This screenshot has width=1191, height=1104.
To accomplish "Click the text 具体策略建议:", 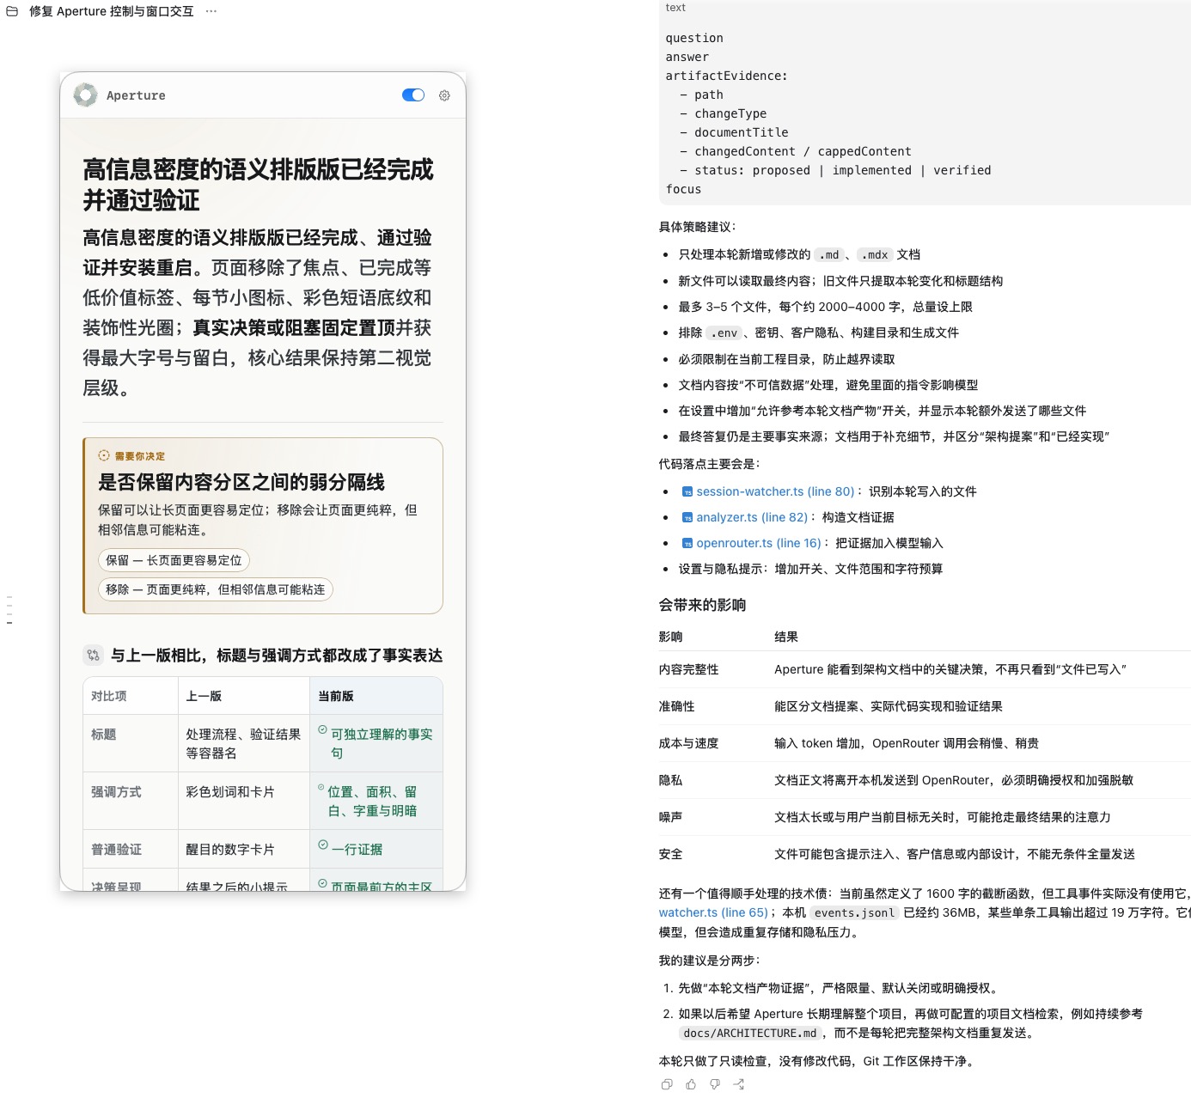I will click(698, 227).
